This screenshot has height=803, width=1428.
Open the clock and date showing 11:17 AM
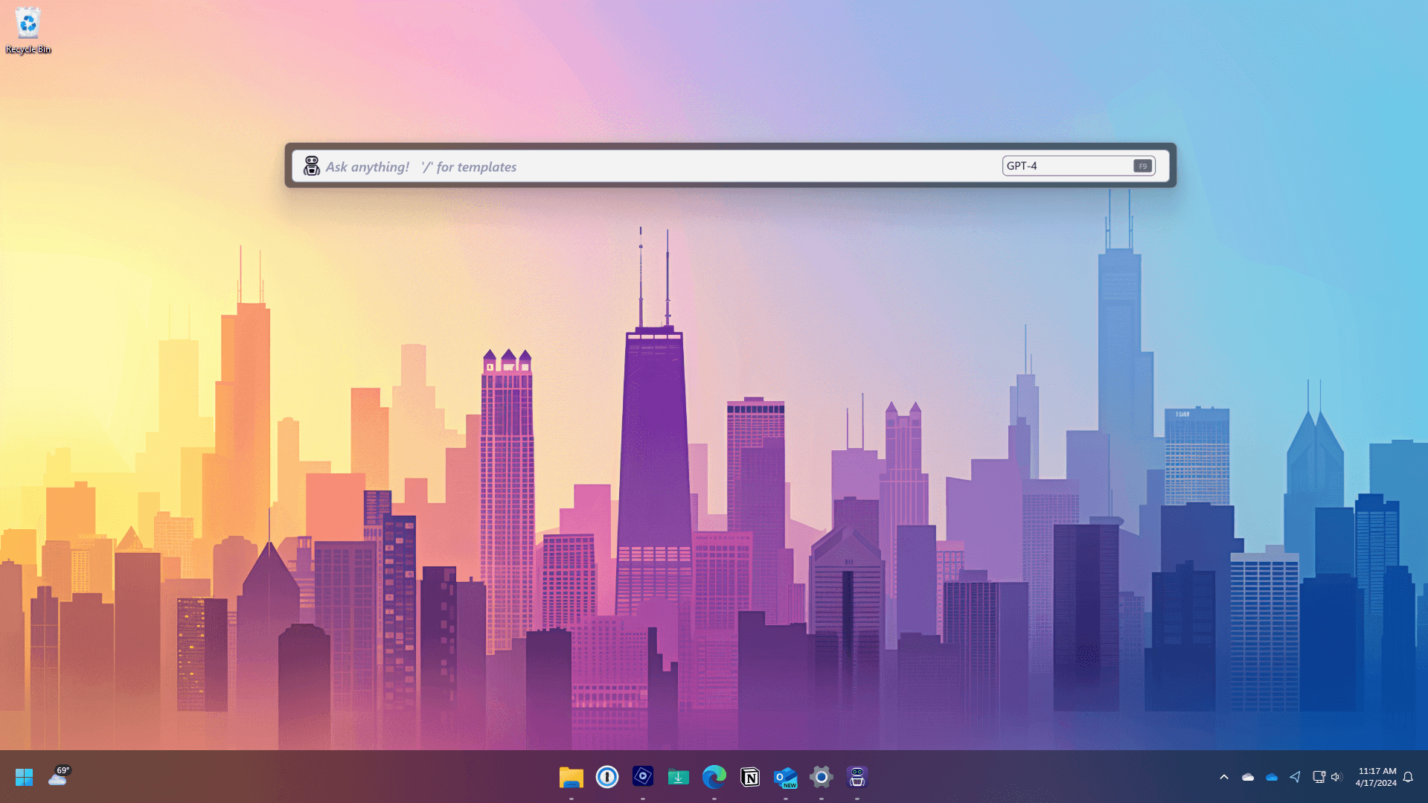1375,777
